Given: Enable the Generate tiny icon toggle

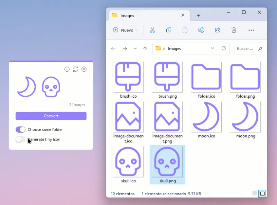Looking at the screenshot, I should click(20, 139).
